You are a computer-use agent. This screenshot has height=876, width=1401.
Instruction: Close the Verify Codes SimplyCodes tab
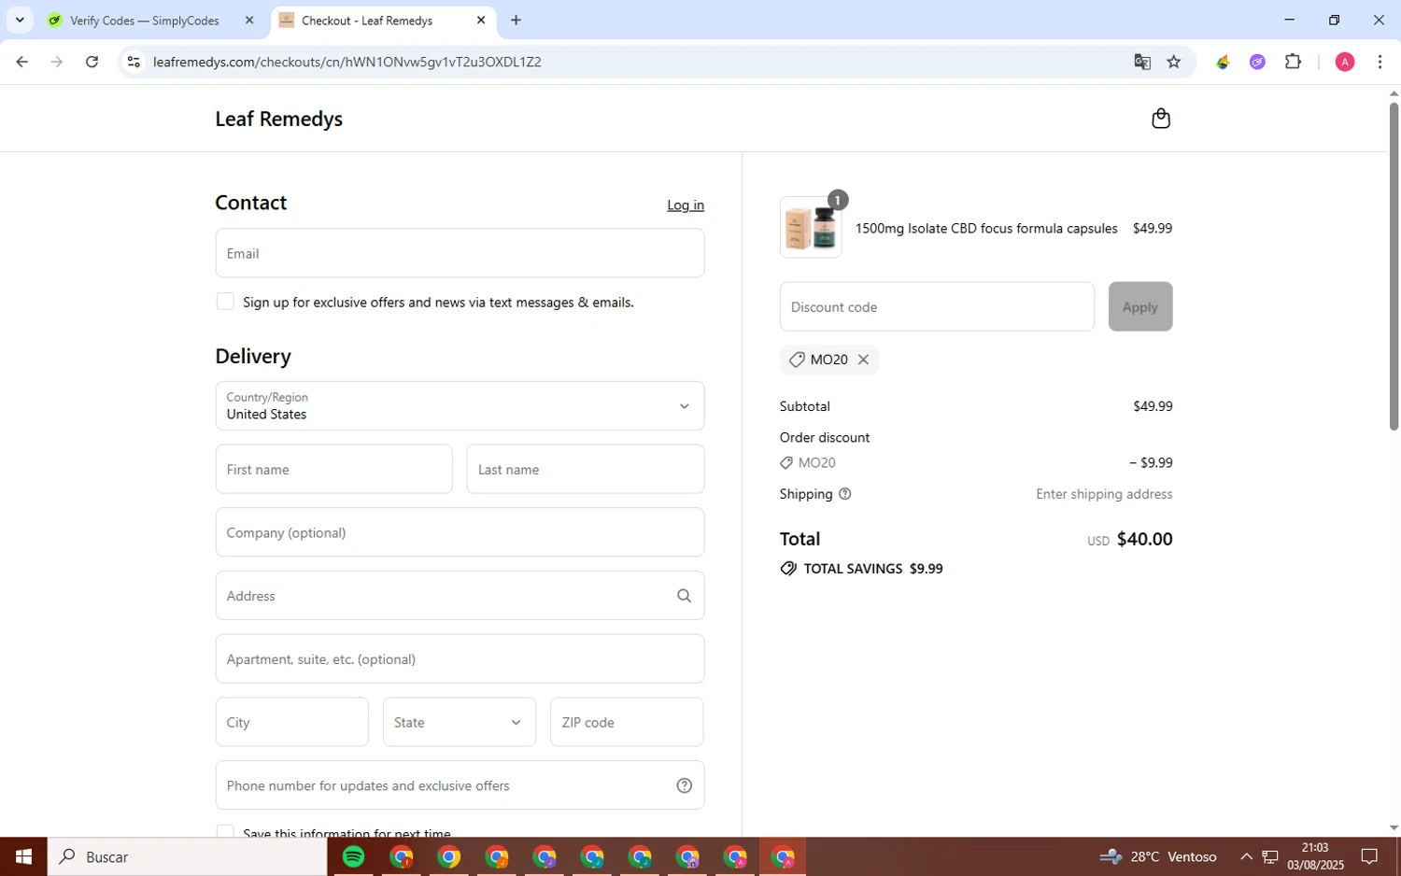click(249, 21)
